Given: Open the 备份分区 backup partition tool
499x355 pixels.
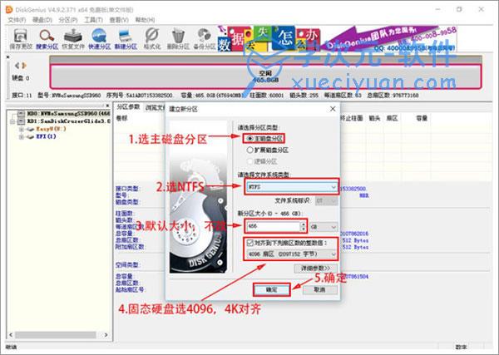Looking at the screenshot, I should (205, 39).
